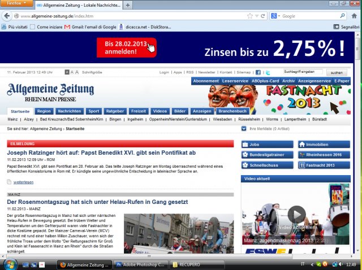The height and width of the screenshot is (270, 362).
Task: Click the volume icon in system tray
Action: [x=341, y=264]
